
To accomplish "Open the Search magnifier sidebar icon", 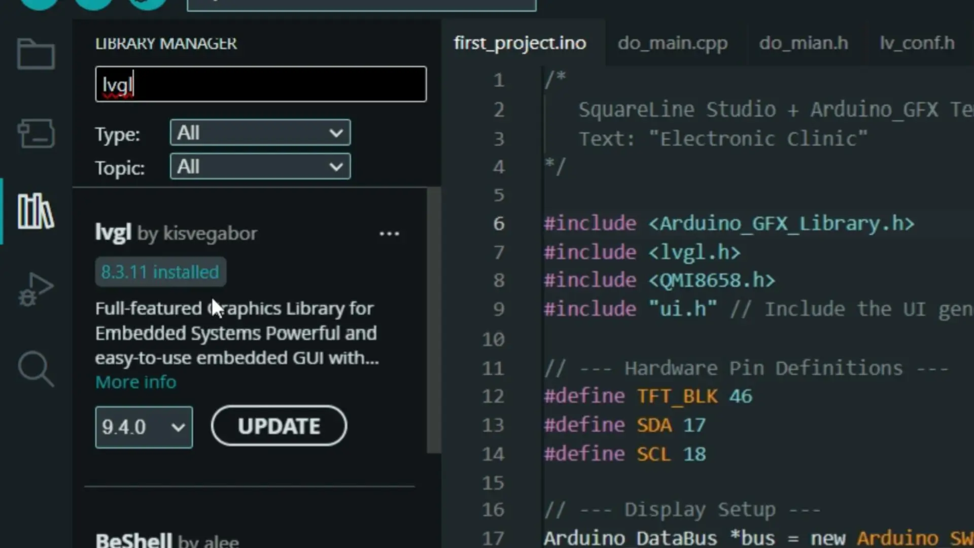I will pos(36,369).
